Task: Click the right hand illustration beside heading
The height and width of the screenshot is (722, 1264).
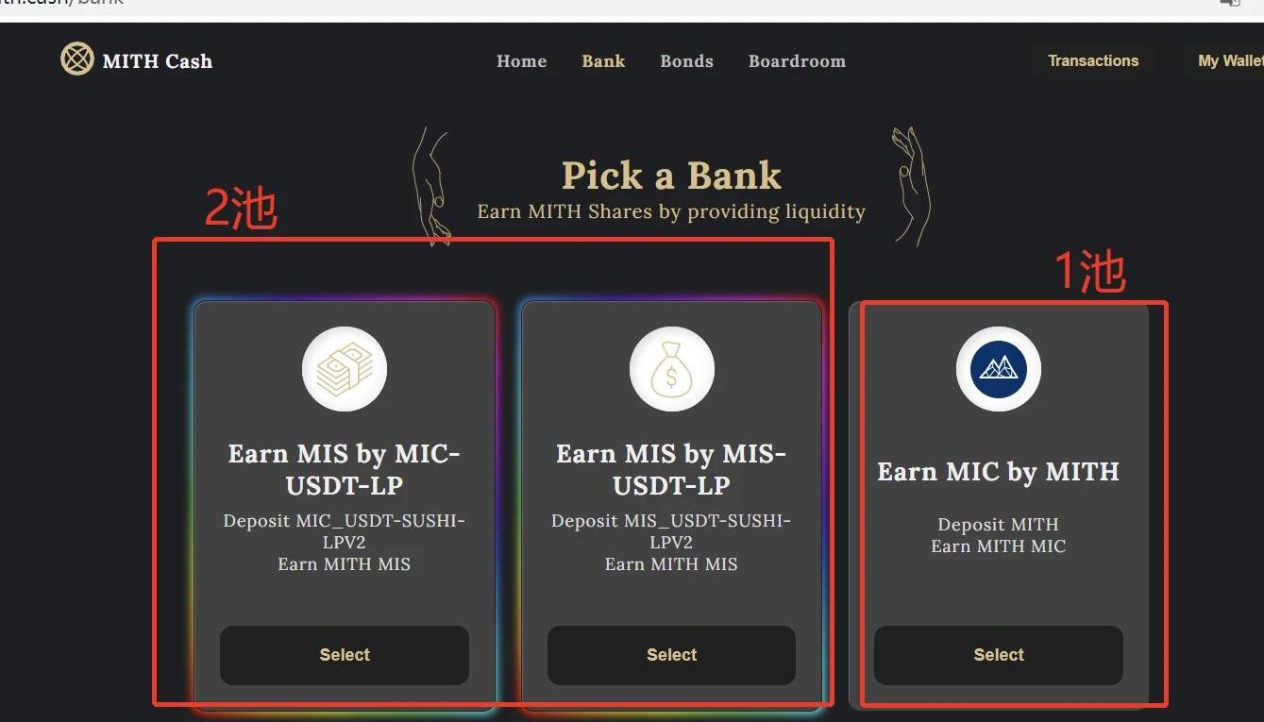Action: (910, 184)
